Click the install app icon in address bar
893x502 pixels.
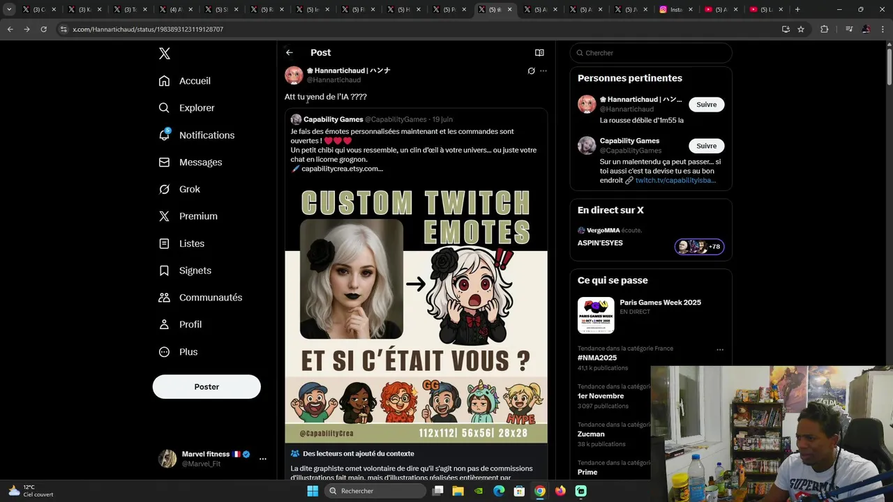point(786,29)
